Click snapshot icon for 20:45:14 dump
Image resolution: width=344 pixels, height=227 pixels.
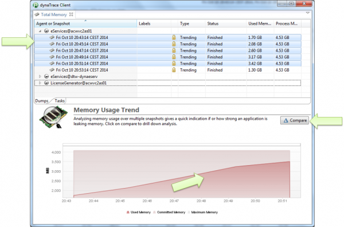[x=52, y=44]
